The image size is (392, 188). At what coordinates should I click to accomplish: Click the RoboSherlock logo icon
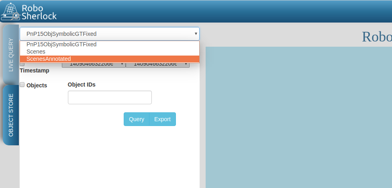point(10,12)
